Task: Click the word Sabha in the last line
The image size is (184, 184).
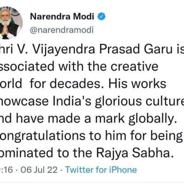Action: [151, 153]
